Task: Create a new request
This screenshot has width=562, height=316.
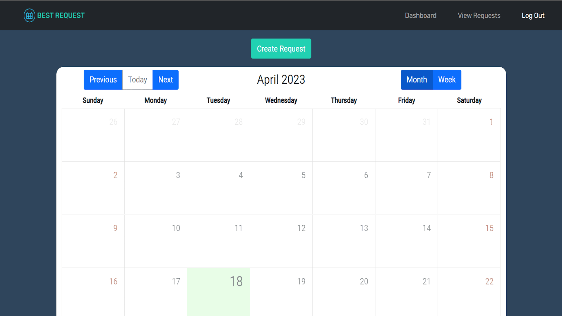Action: [x=281, y=49]
